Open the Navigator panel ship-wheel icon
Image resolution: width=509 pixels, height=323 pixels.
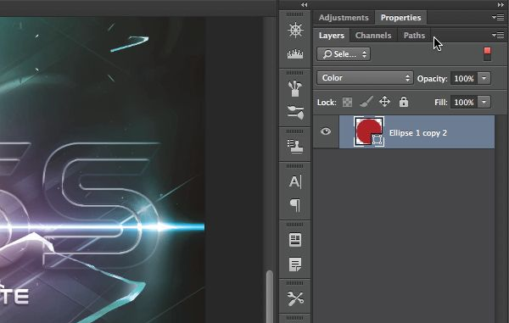[295, 31]
